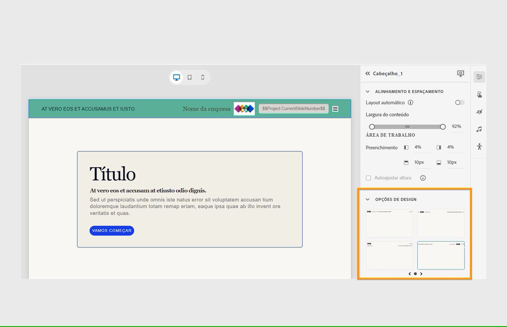507x327 pixels.
Task: Collapse the Opções de Design section
Action: (367, 199)
